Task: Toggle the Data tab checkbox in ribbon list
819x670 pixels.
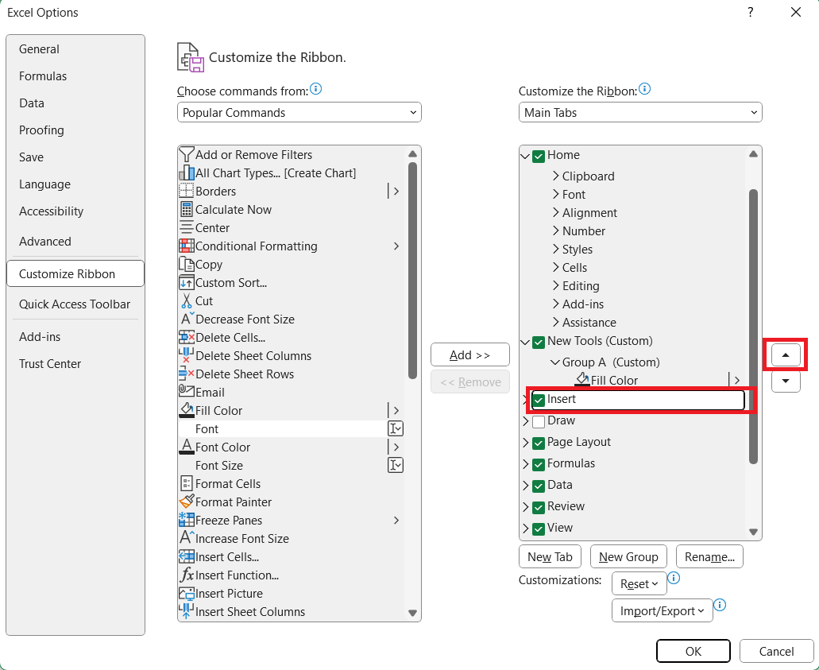Action: pyautogui.click(x=539, y=486)
